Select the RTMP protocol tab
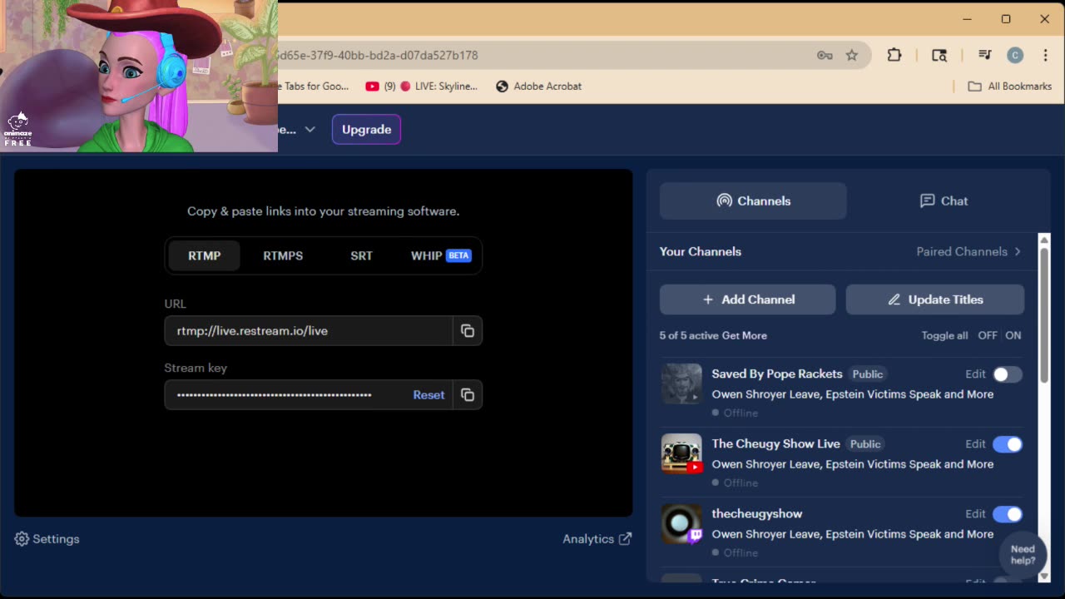The width and height of the screenshot is (1065, 599). pos(205,255)
